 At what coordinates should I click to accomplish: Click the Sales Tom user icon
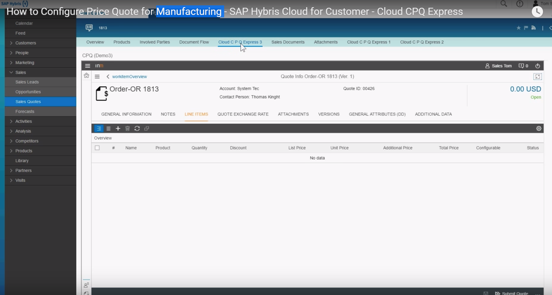[487, 66]
